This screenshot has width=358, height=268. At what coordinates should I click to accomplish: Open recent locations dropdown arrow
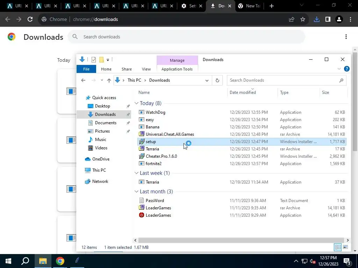[102, 80]
